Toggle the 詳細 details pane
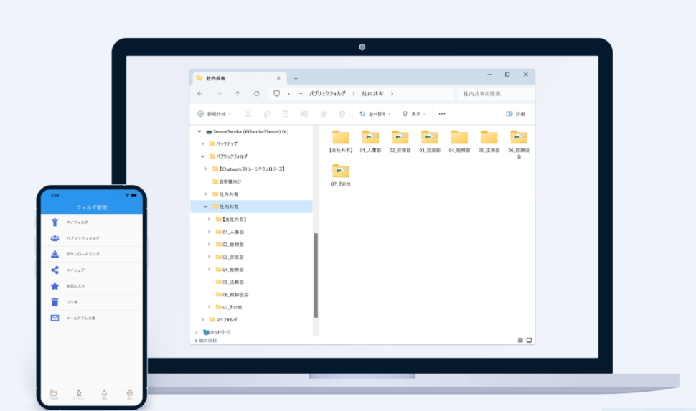This screenshot has width=696, height=411. click(515, 114)
